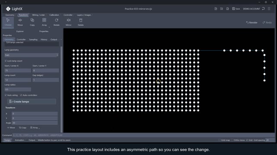Screen dimensions: 277x155
Task: Switch to the Properties panel tab
Action: coord(44,31)
